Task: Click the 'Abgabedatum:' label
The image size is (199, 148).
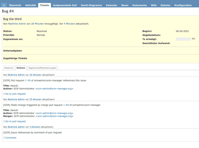Action: (x=151, y=35)
